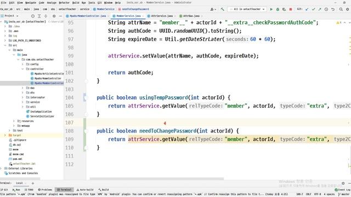Commit changes with the Git checkmark icon

[x=313, y=9]
